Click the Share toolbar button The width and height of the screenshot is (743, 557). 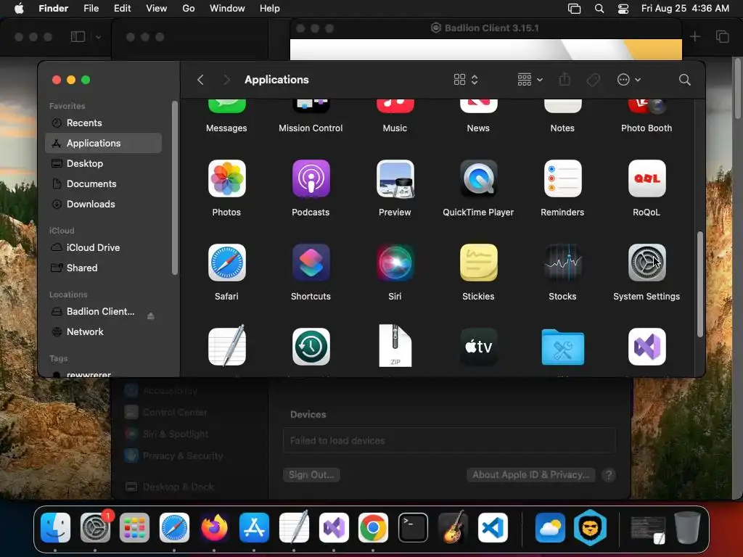[565, 79]
